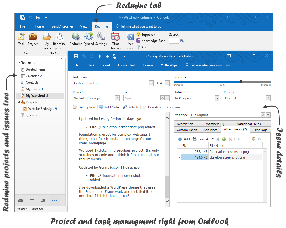Open Queries in the folder tree
Screen dimensions: 286x228
(x=29, y=115)
